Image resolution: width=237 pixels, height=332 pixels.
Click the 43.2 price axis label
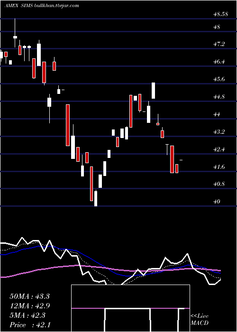click(219, 132)
